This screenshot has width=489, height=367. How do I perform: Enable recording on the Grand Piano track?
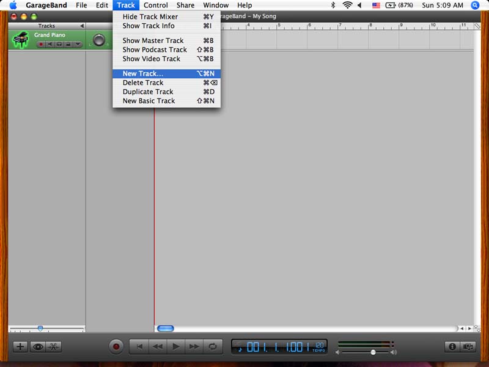40,44
